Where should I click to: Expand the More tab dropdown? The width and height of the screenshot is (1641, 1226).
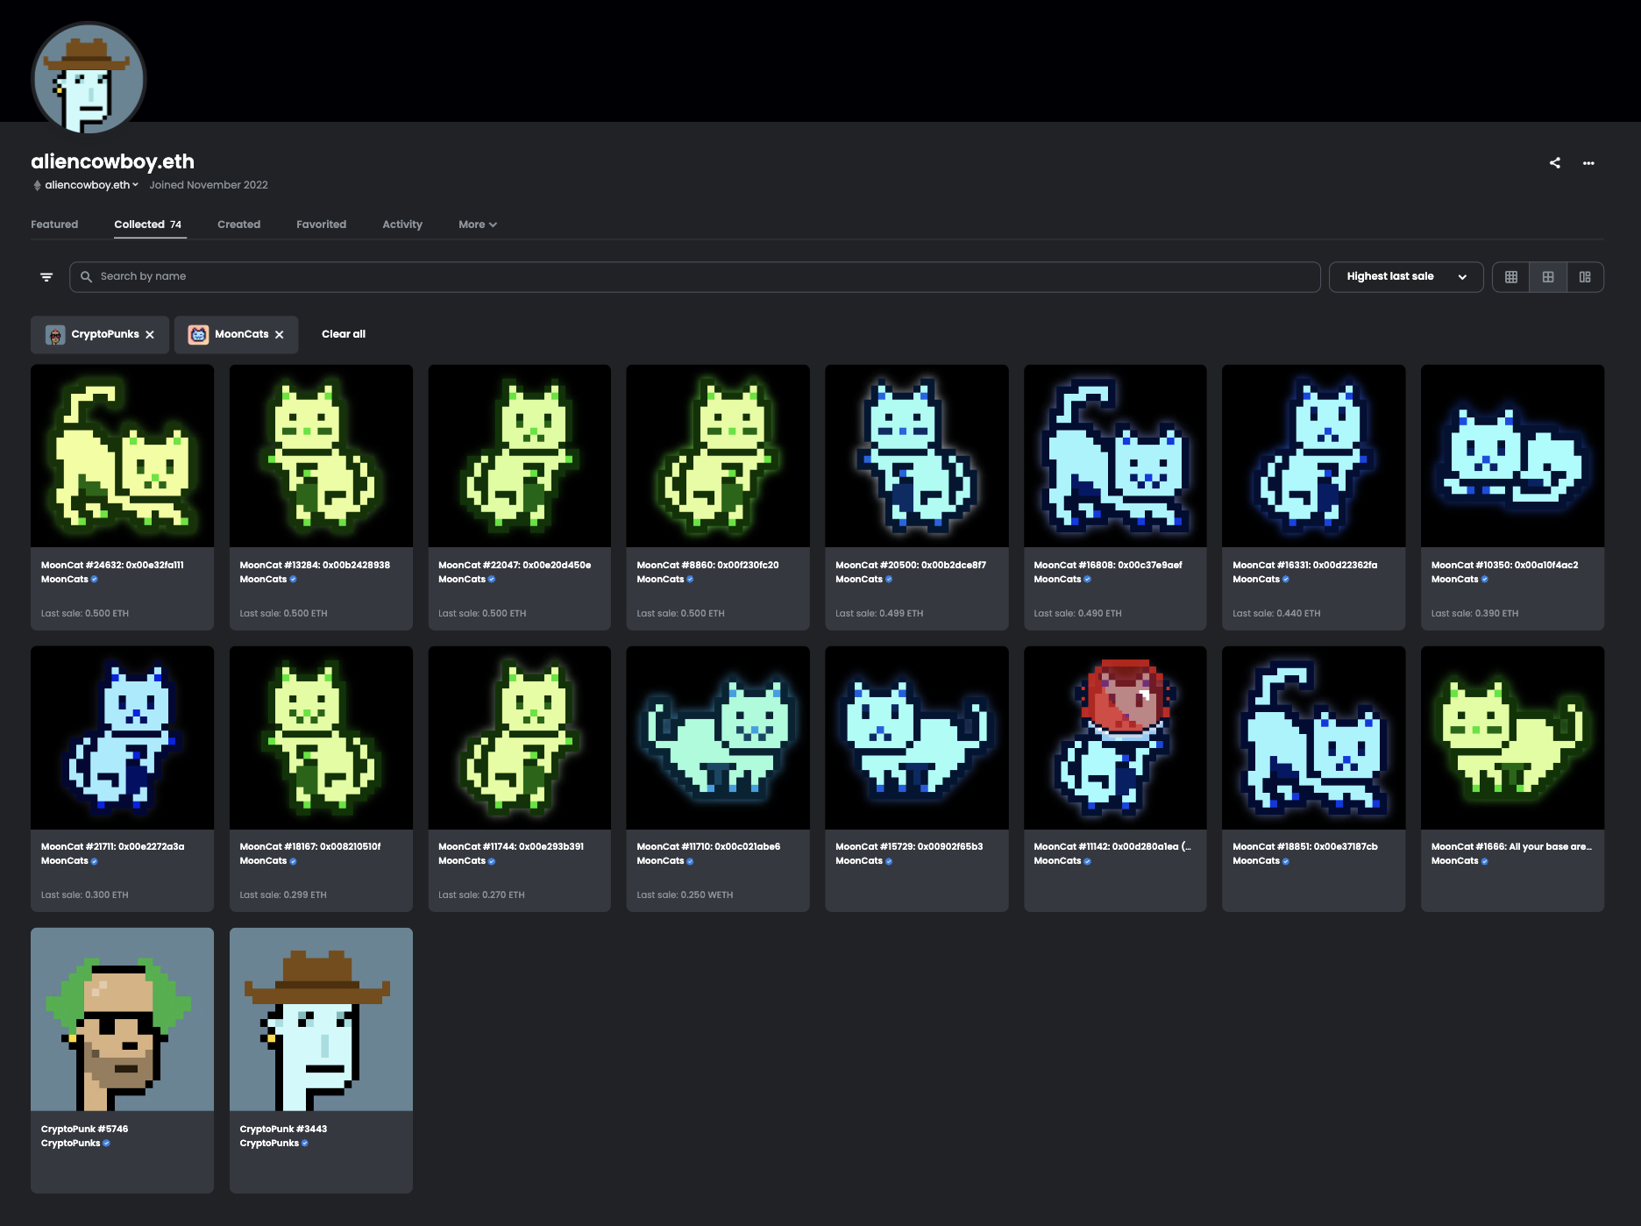click(478, 225)
